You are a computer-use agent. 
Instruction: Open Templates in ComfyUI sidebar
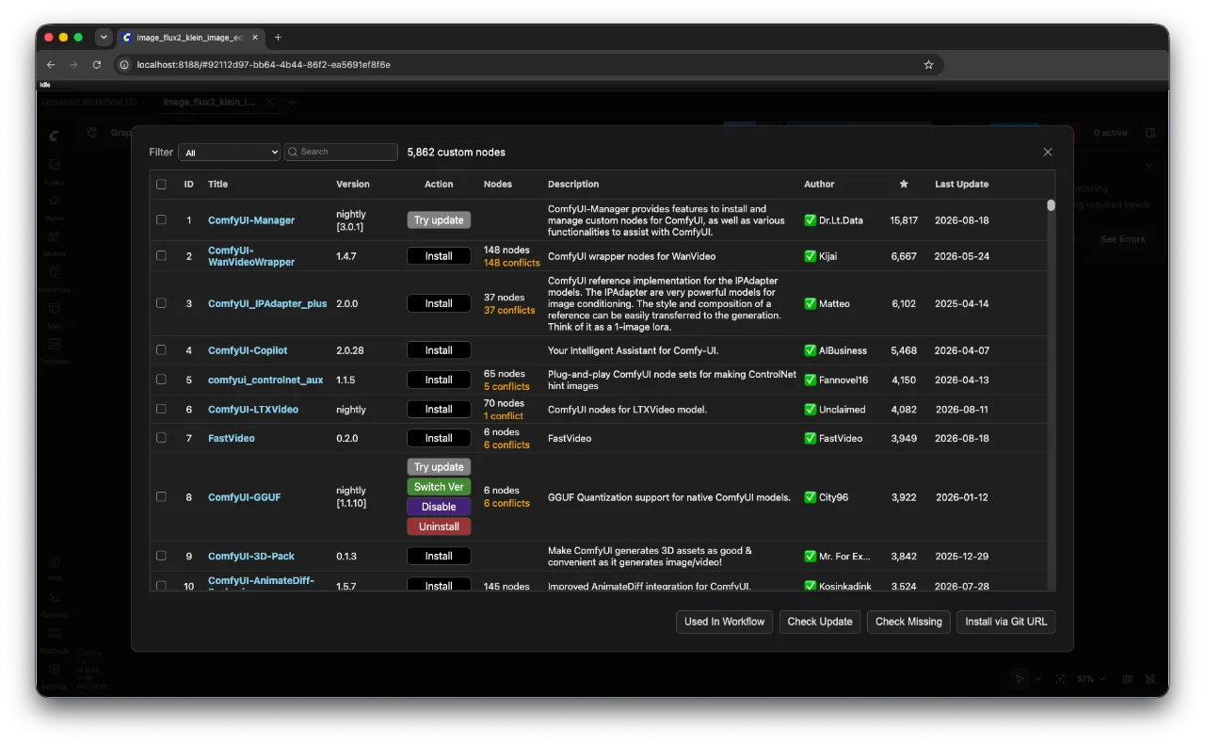54,349
